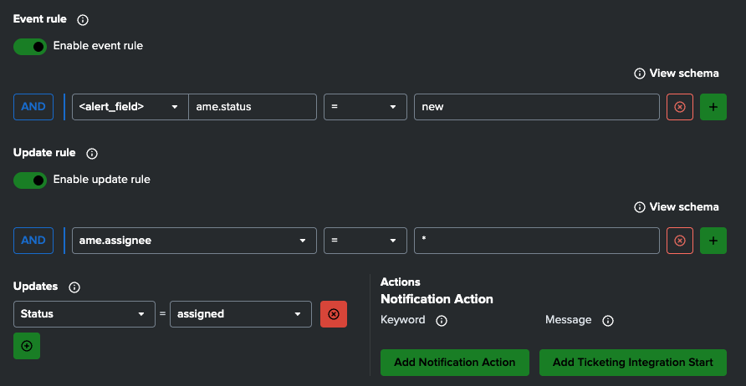746x386 pixels.
Task: Remove the Status assigned update entry
Action: [x=334, y=314]
